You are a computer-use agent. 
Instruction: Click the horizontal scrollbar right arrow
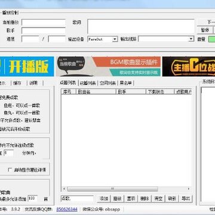(189, 189)
